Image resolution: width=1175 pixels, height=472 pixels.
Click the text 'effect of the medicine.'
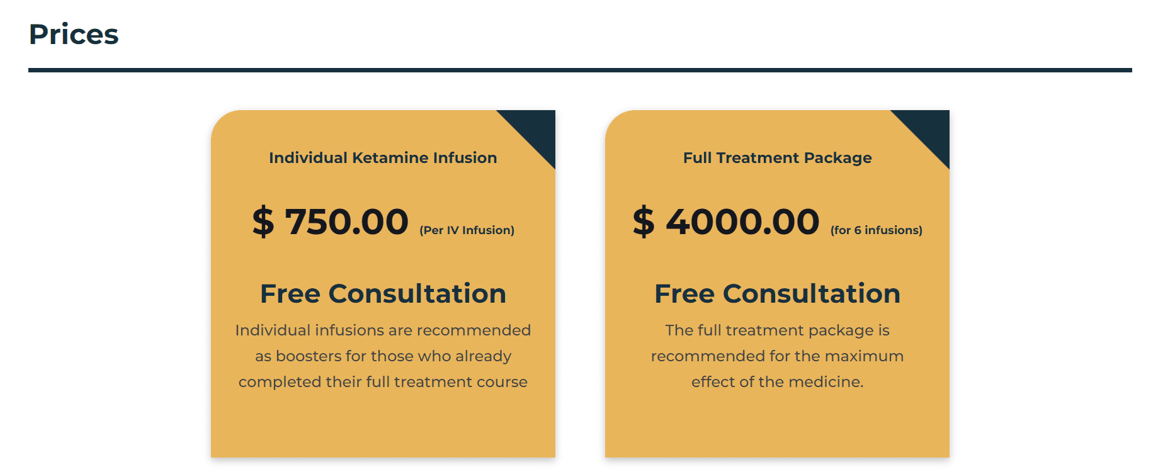click(777, 382)
